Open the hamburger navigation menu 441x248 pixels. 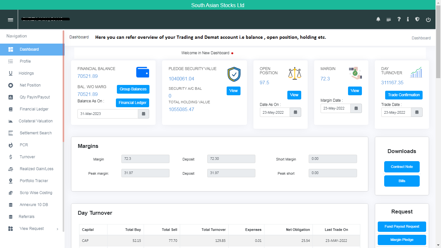coord(11,20)
